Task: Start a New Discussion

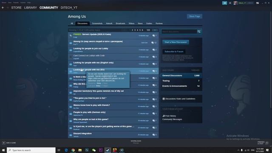Action: coord(176,42)
